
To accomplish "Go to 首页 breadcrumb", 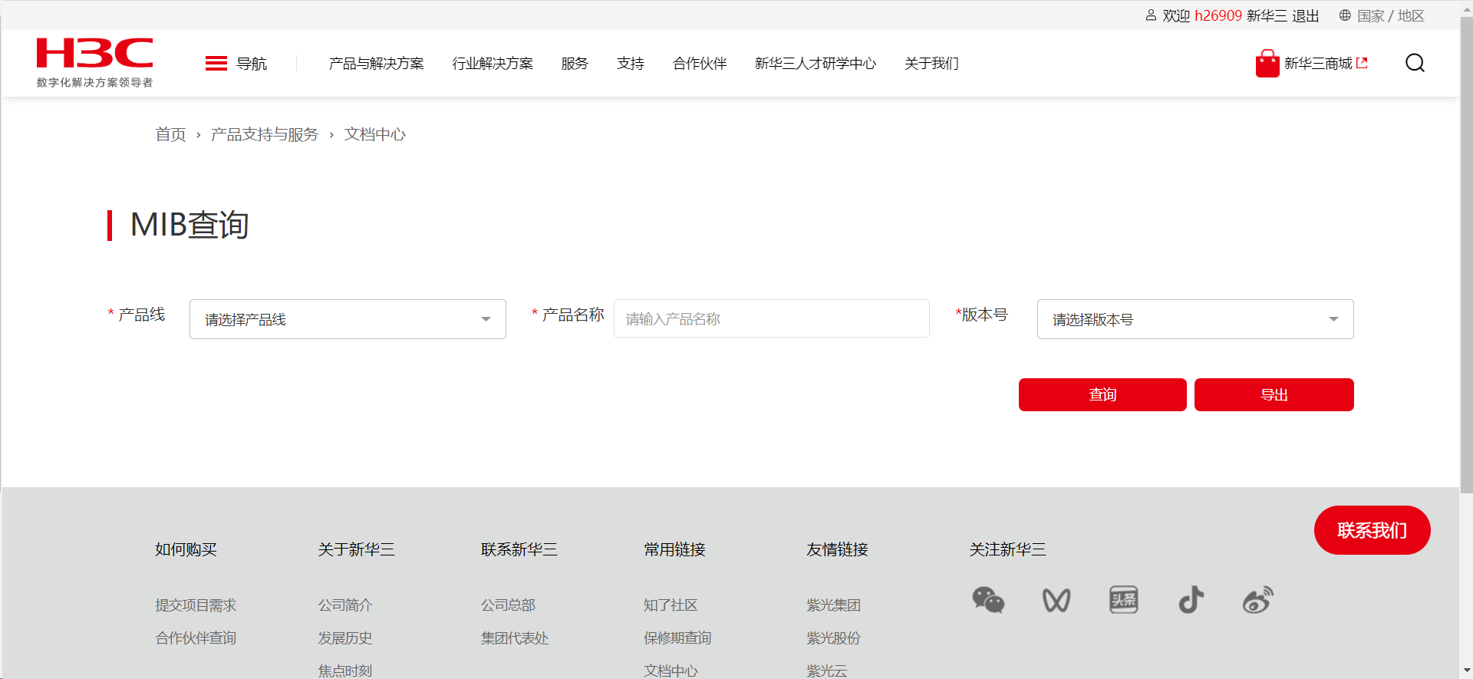I will [170, 134].
